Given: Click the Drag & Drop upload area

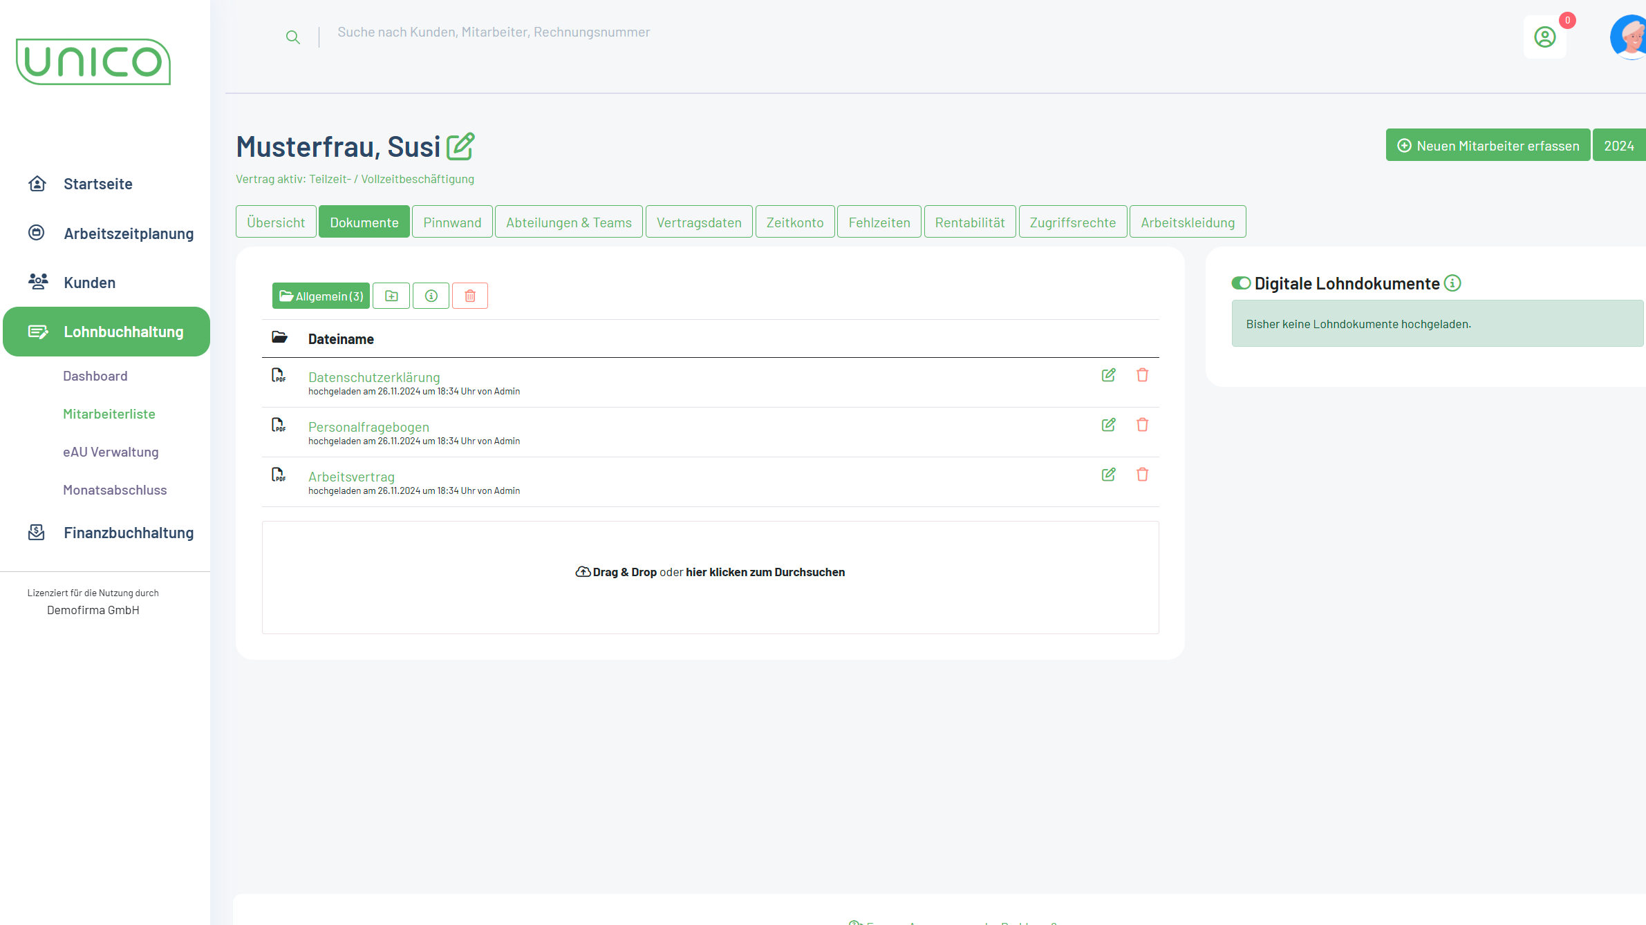Looking at the screenshot, I should [x=710, y=577].
